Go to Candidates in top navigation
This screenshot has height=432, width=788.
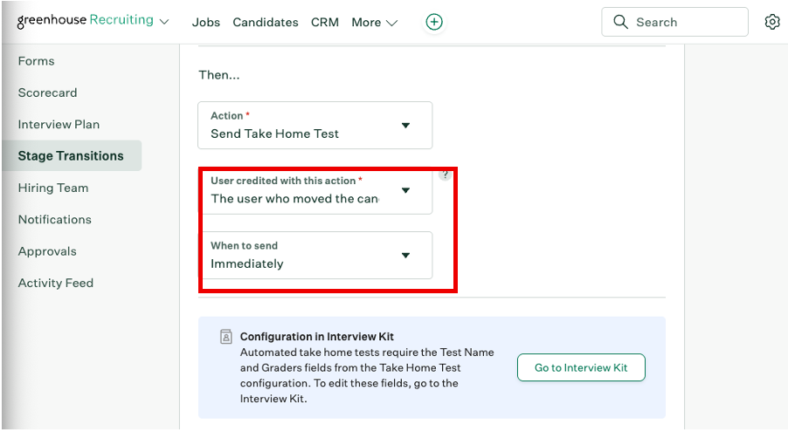tap(266, 23)
